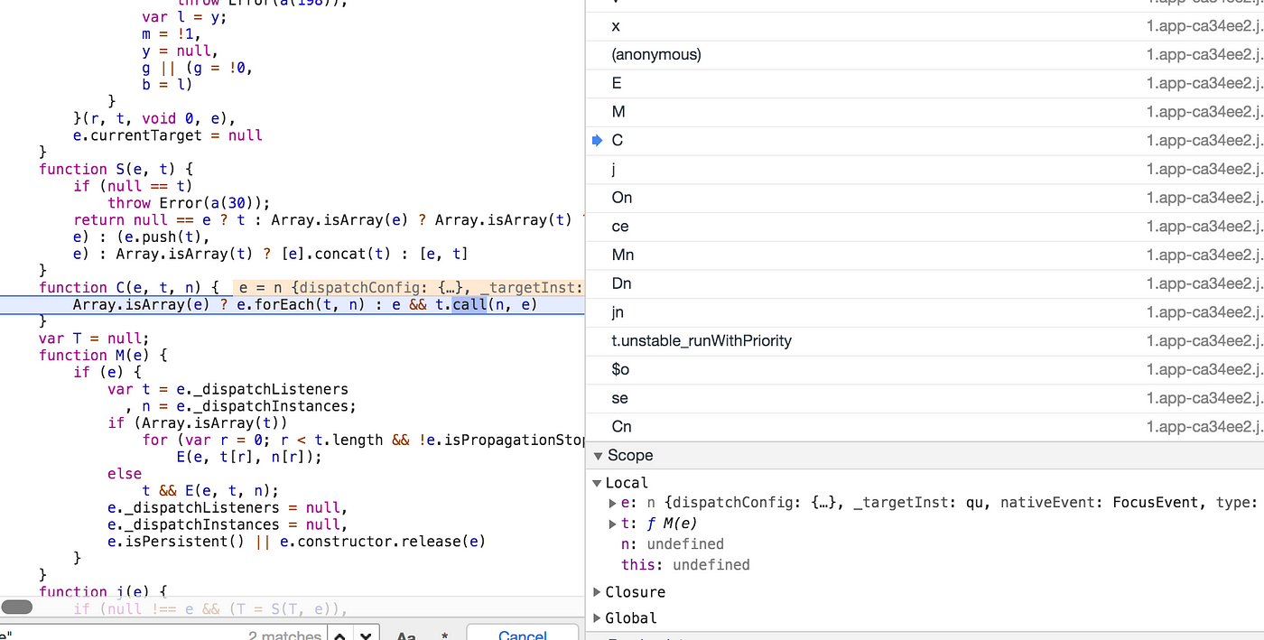This screenshot has height=640, width=1264.
Task: Select the (anonymous) call stack frame
Action: tap(925, 54)
